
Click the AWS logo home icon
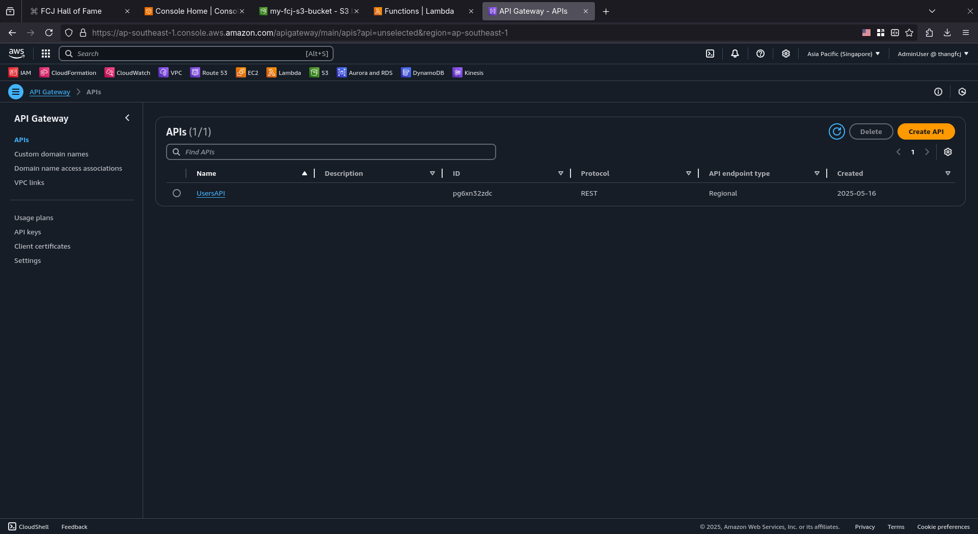coord(17,54)
